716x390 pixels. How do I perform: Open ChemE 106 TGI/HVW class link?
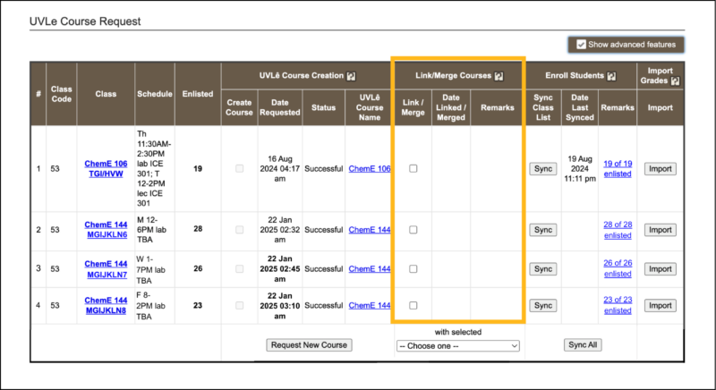(106, 168)
